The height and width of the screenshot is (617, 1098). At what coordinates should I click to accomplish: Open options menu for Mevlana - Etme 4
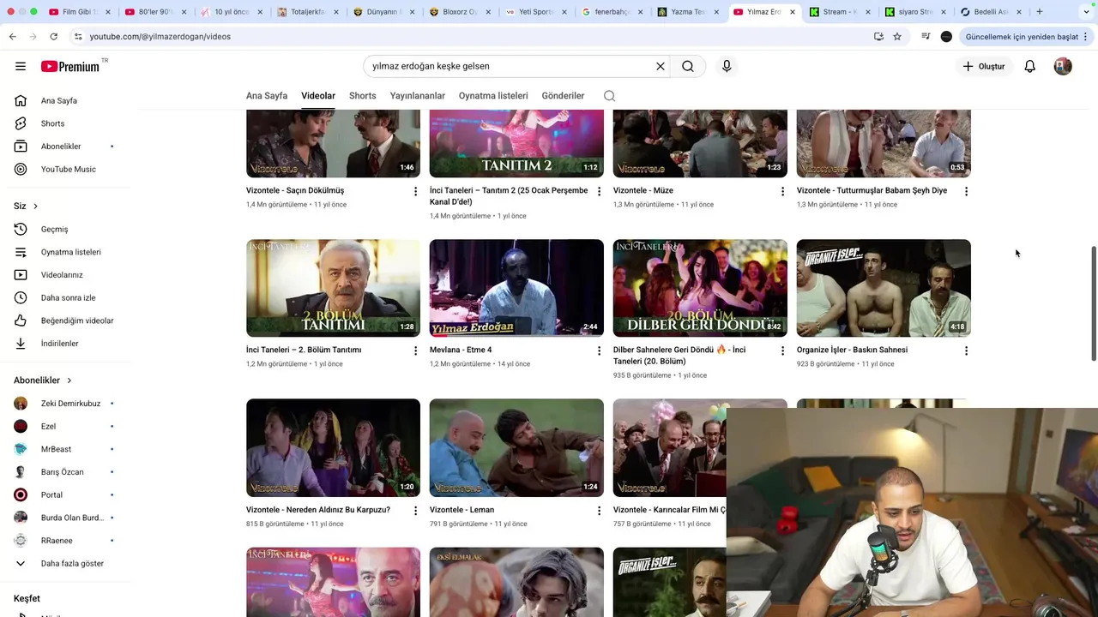pyautogui.click(x=599, y=350)
